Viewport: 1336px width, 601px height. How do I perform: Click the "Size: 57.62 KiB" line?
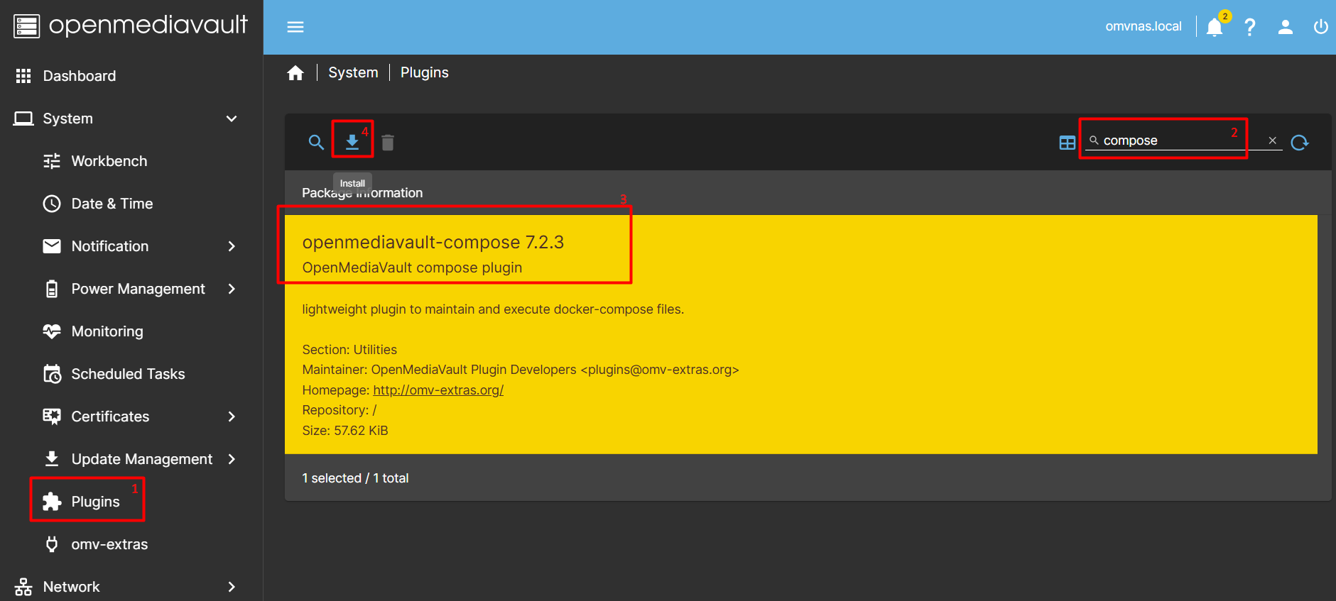(x=345, y=431)
